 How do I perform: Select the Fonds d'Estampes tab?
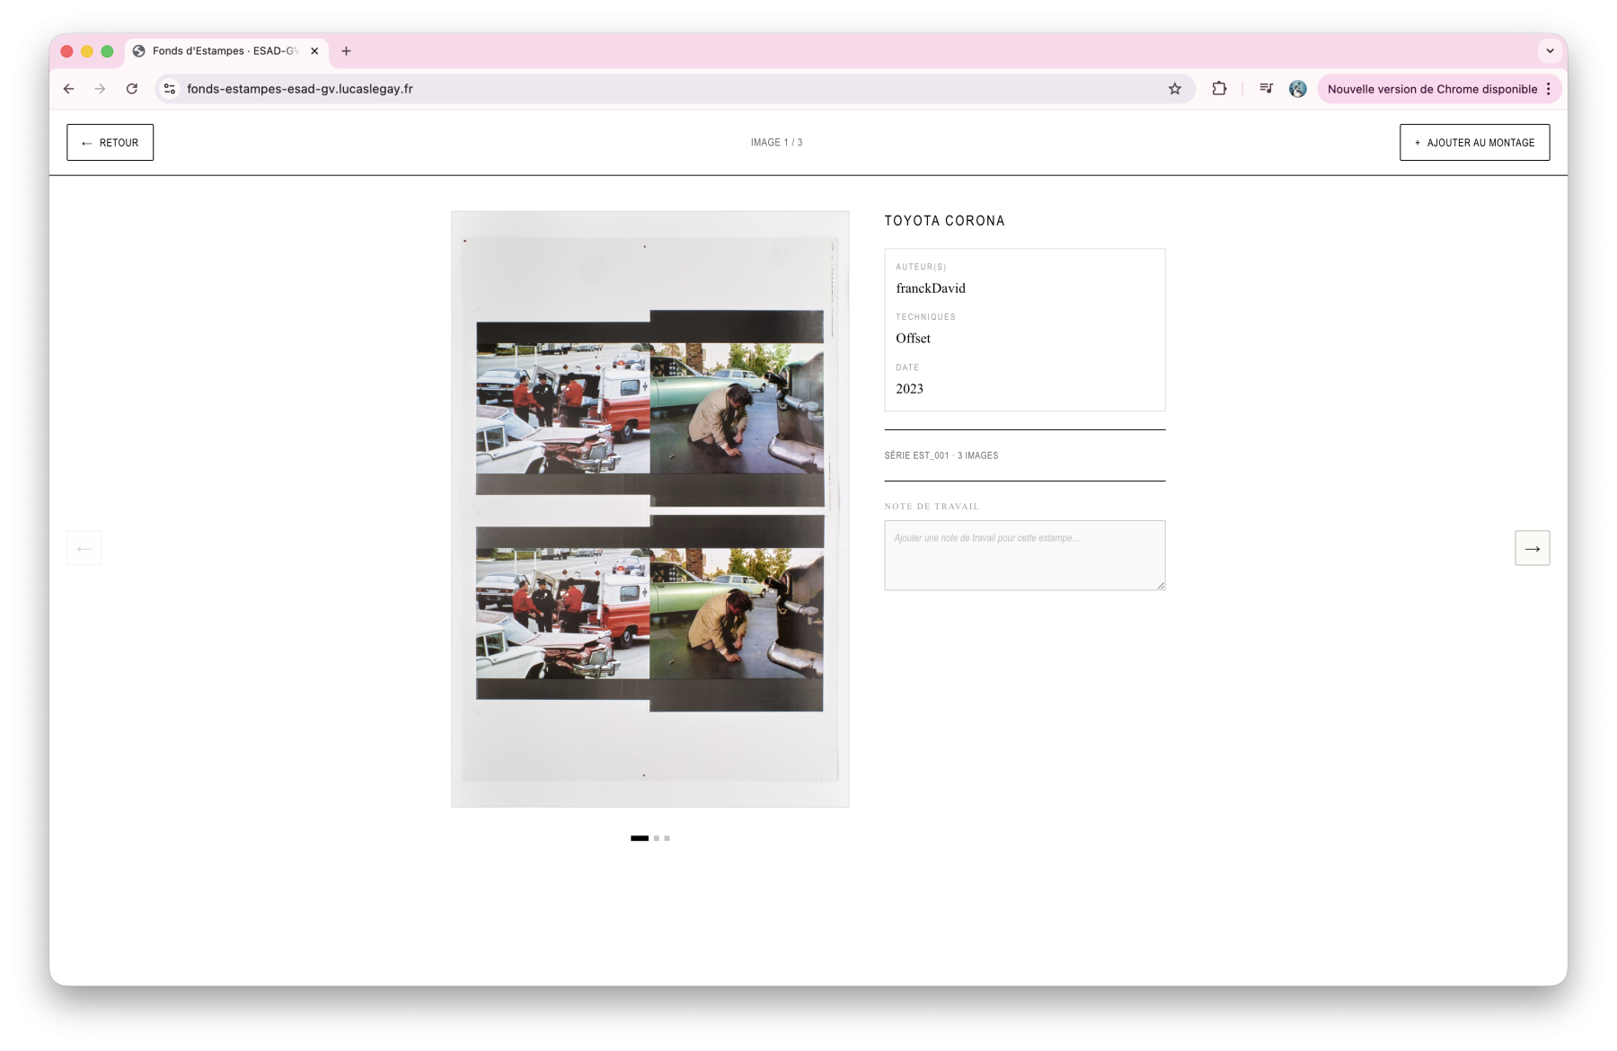point(227,51)
